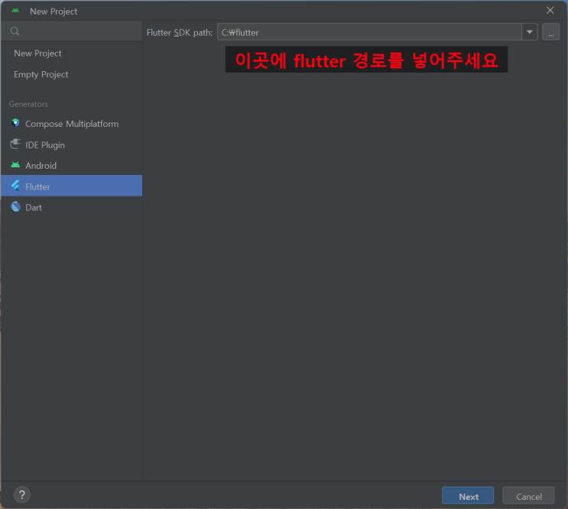The height and width of the screenshot is (509, 568).
Task: Select Empty Project in the sidebar
Action: click(71, 74)
